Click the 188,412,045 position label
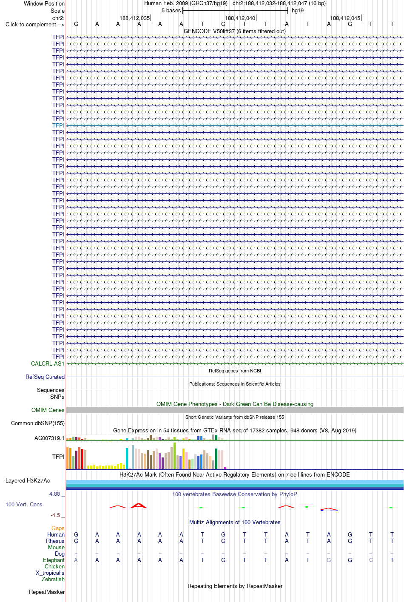Viewport: 404px width, 602px height. click(x=345, y=18)
